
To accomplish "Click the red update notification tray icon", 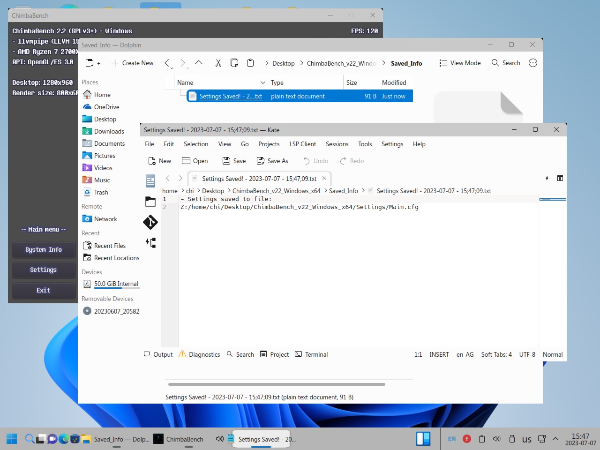I will (x=467, y=439).
